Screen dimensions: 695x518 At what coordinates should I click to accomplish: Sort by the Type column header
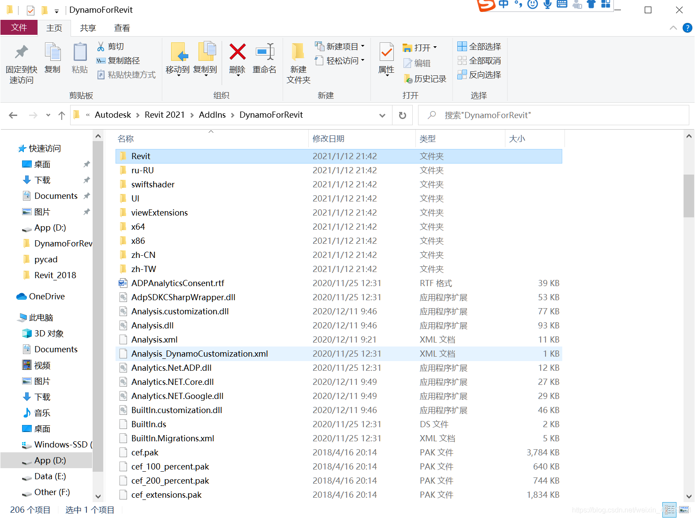460,138
